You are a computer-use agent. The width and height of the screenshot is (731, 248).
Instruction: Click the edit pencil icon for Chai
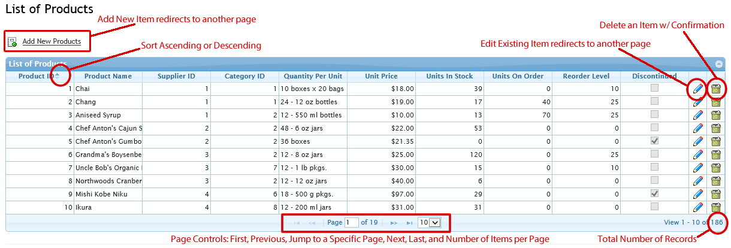click(x=697, y=89)
